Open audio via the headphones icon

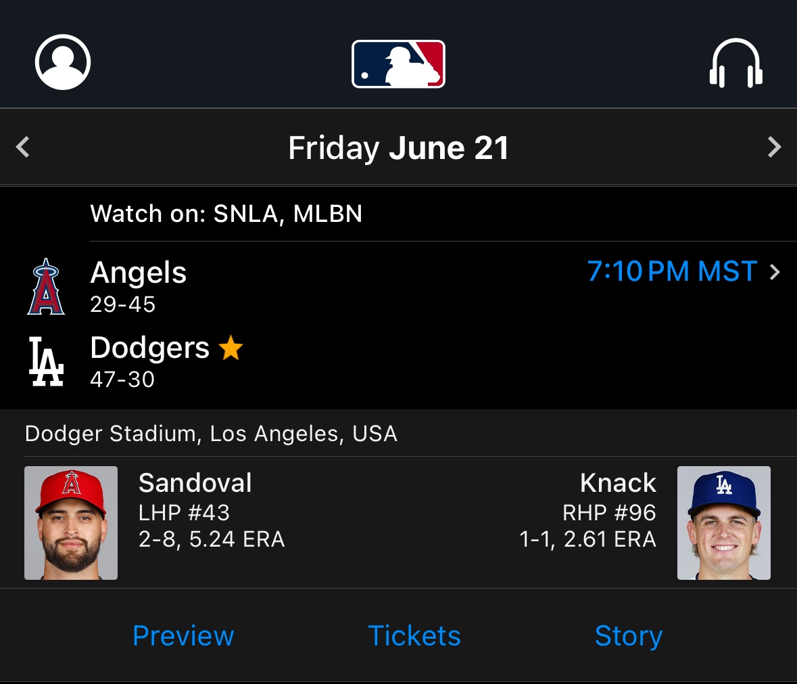pyautogui.click(x=735, y=63)
